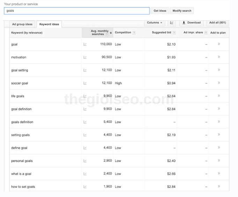Viewport: 238px width, 197px height.
Task: Sort by Suggested bid column header
Action: coord(162,32)
